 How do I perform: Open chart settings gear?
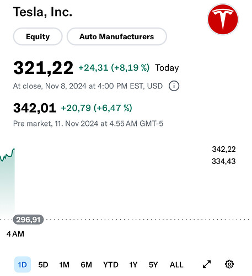[x=229, y=264]
